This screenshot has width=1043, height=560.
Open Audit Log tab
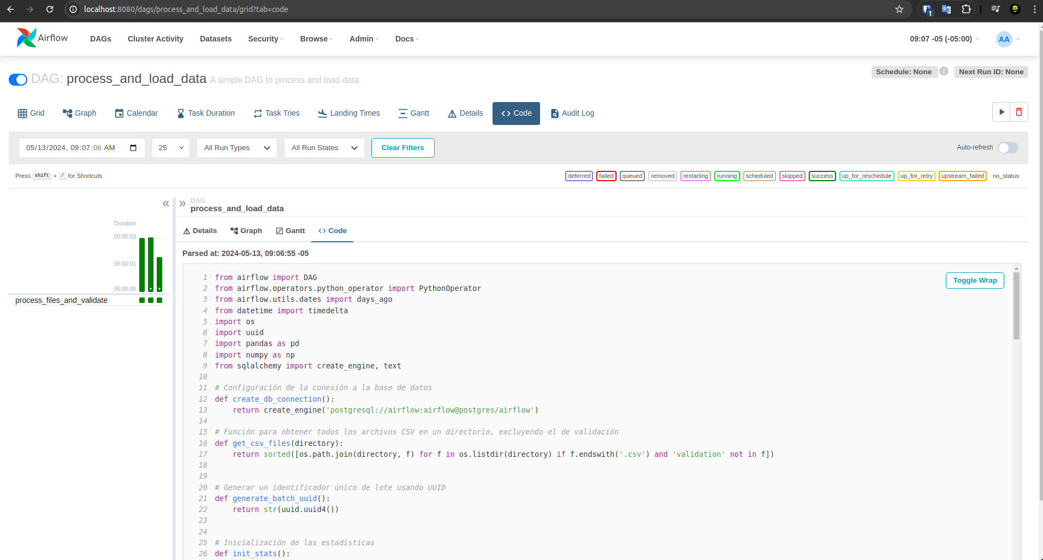point(573,113)
